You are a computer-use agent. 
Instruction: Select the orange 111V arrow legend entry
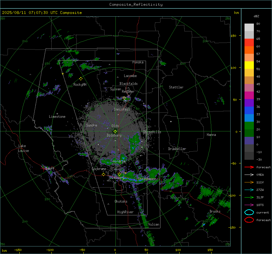pyautogui.click(x=249, y=182)
